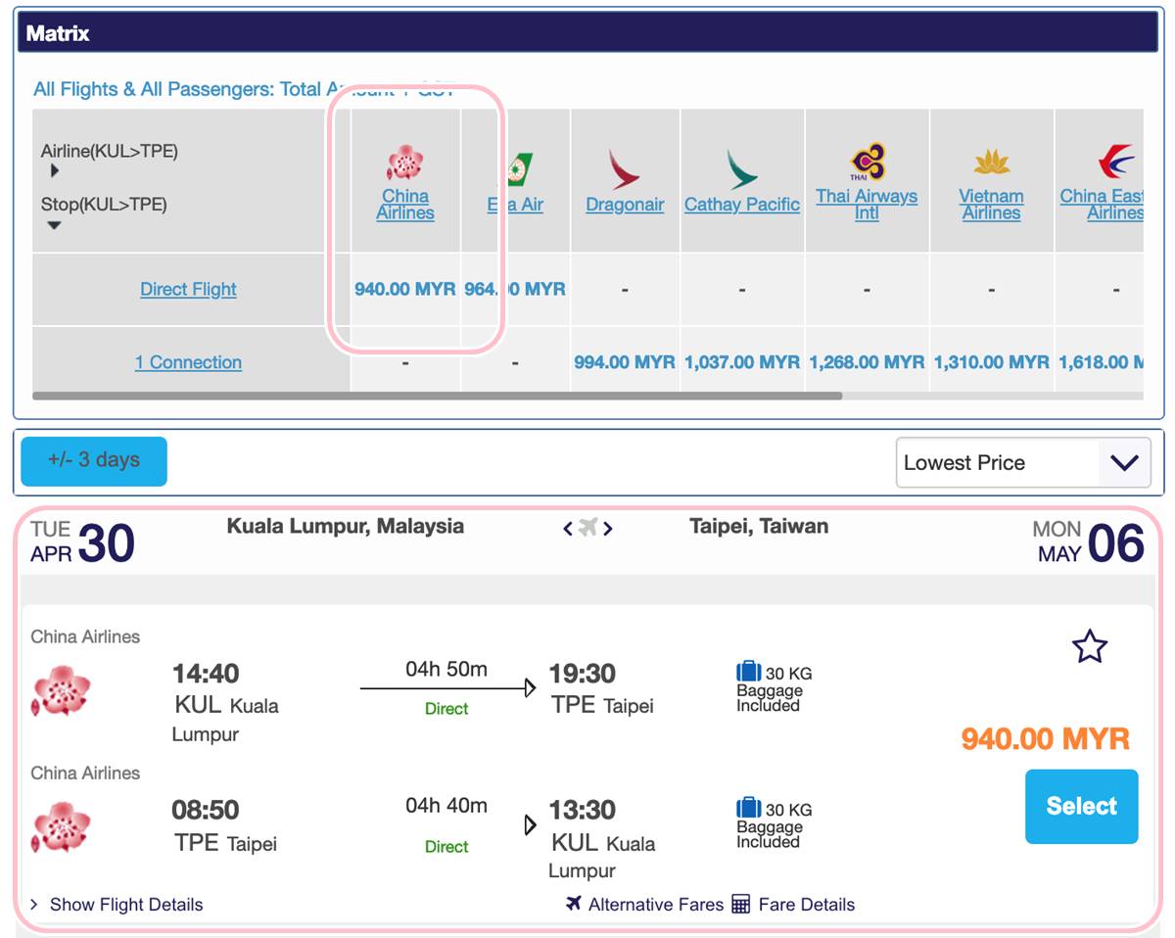Add flight to favorites with star icon
The width and height of the screenshot is (1175, 938).
(1090, 646)
